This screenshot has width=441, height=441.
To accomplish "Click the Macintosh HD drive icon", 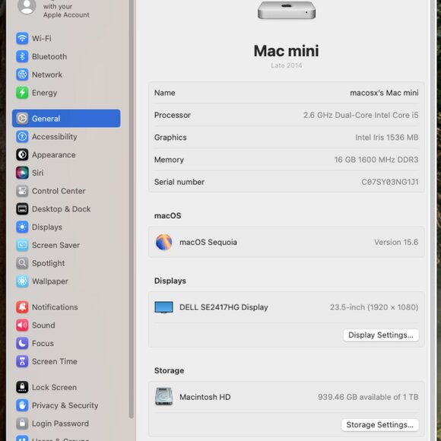I will [163, 397].
